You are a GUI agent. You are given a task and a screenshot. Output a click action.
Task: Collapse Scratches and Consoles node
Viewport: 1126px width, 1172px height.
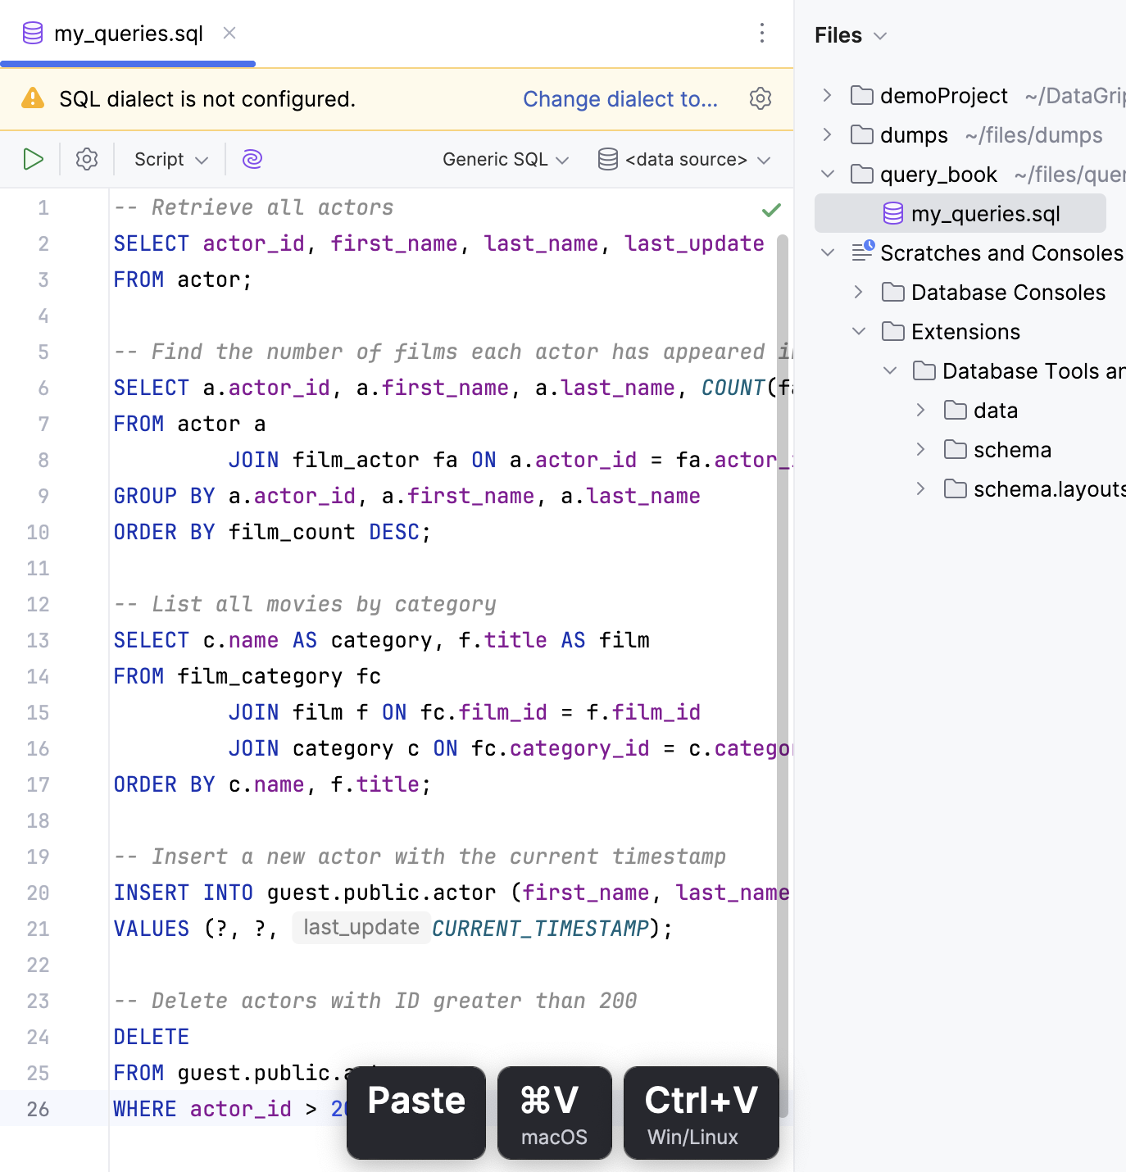tap(828, 252)
